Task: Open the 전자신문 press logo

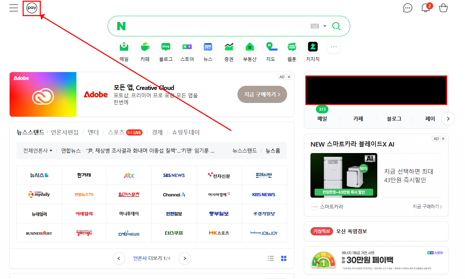Action: (x=219, y=175)
